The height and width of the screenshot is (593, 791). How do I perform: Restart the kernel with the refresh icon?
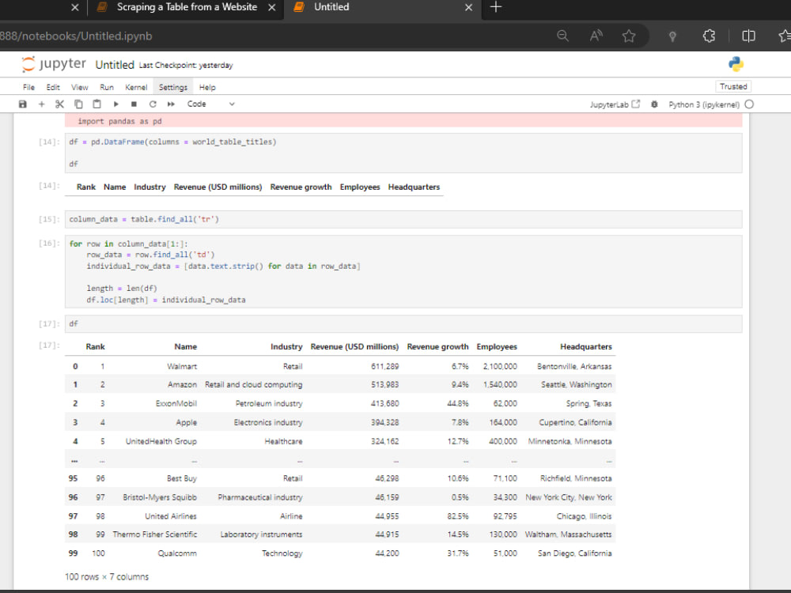tap(152, 104)
